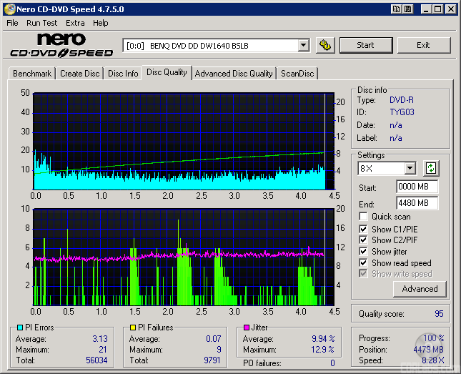461x374 pixels.
Task: Click the End position MB field
Action: coord(417,203)
